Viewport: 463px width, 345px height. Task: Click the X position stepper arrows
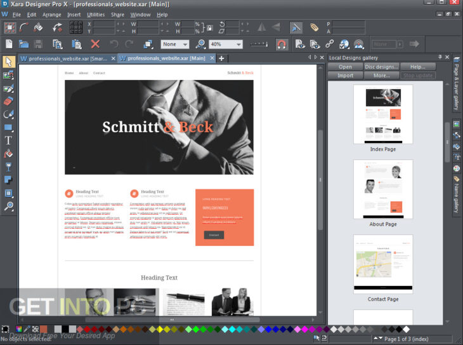coord(121,24)
